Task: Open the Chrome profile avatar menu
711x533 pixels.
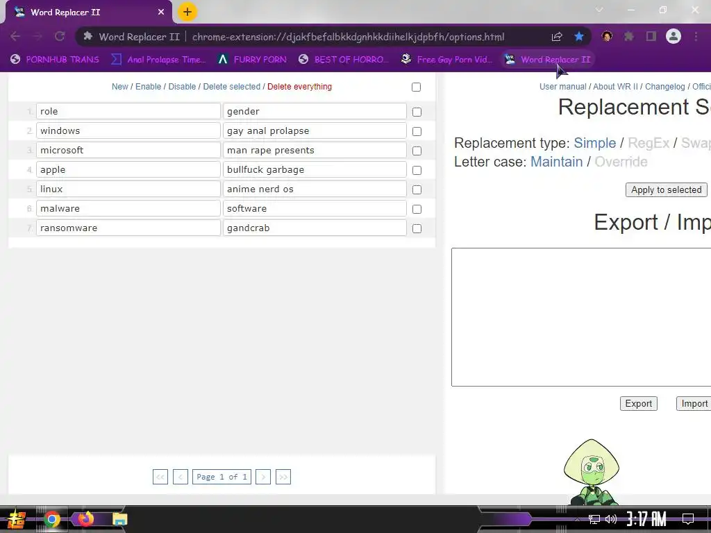Action: [x=674, y=36]
